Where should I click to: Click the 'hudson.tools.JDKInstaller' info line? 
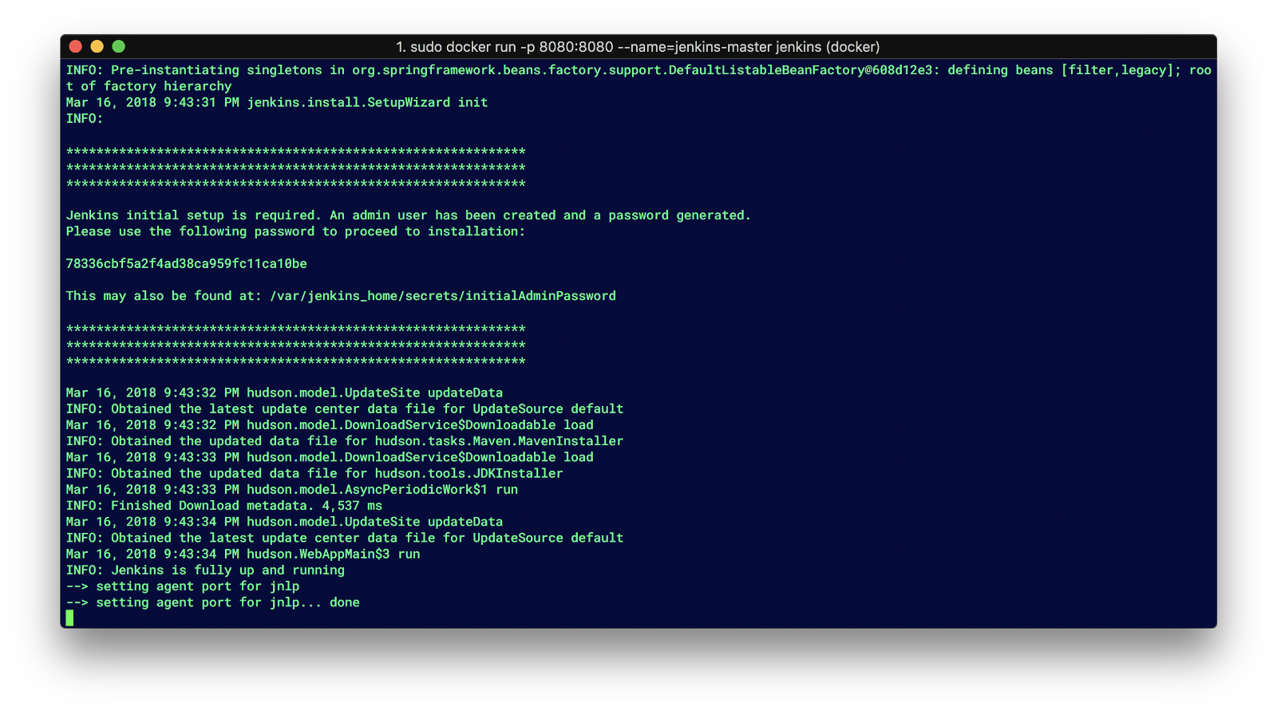[x=314, y=473]
